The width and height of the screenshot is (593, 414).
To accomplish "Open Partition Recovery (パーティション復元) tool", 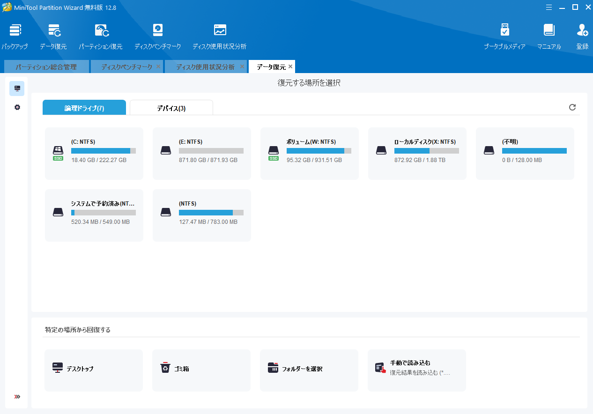I will point(101,36).
